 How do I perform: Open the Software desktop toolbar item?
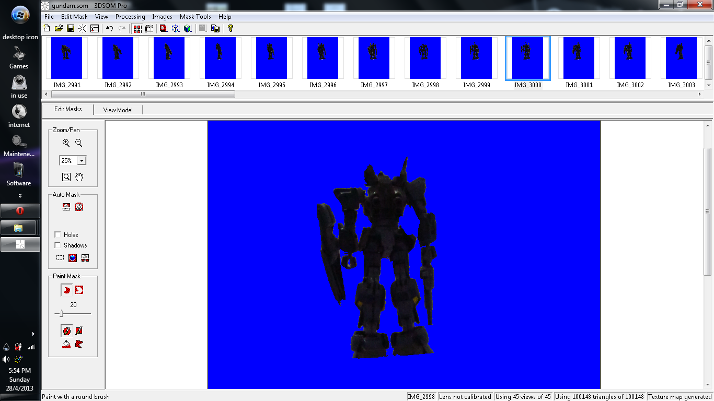[19, 175]
